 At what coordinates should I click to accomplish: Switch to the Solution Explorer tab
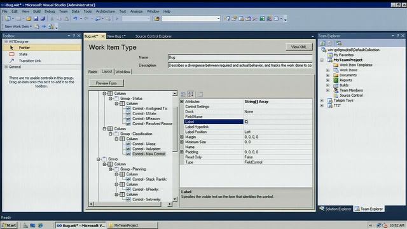point(336,209)
